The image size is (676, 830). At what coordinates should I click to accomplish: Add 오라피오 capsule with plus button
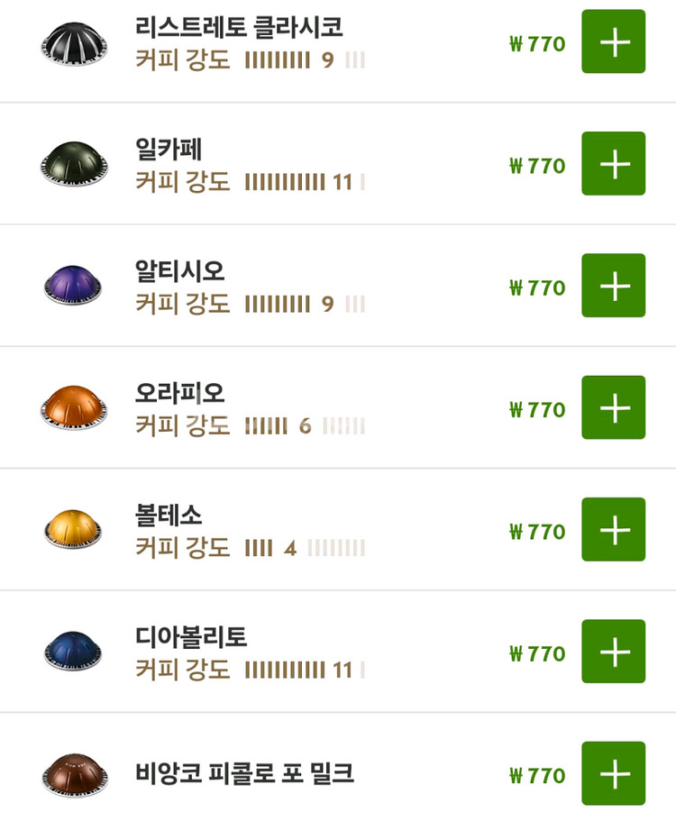pos(613,408)
